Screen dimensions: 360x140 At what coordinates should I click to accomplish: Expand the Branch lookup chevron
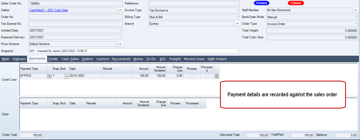[237, 24]
